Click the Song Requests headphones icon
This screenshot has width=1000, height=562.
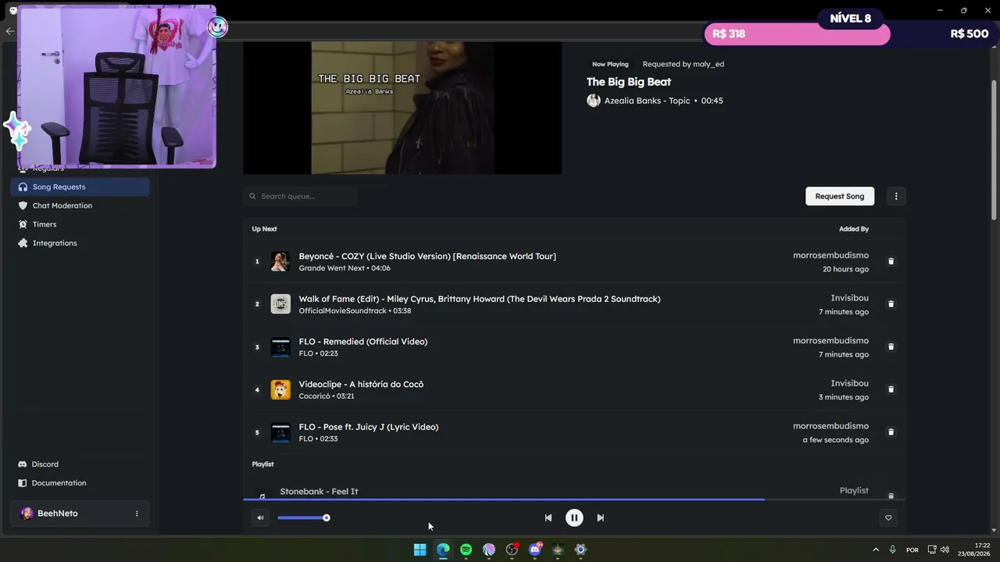(x=23, y=187)
